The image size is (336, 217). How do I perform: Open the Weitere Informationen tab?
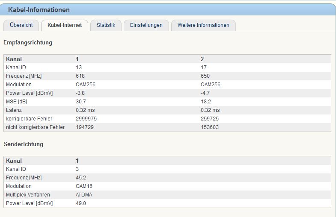(x=203, y=25)
